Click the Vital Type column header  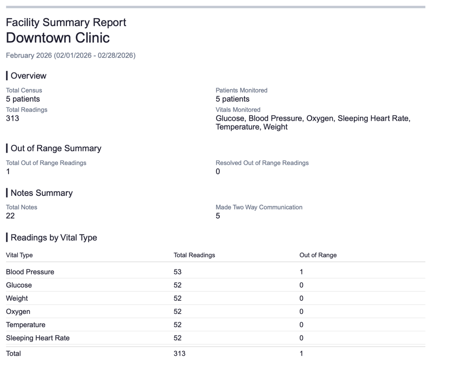point(19,255)
